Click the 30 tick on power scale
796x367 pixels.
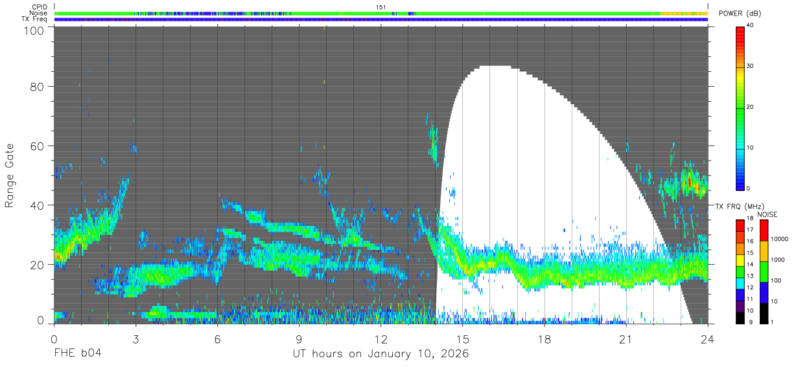click(x=751, y=67)
